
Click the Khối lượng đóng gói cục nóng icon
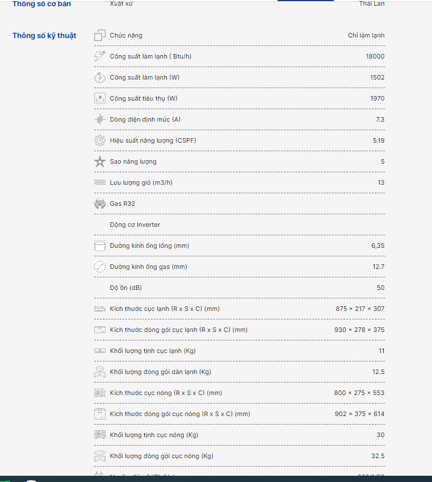point(100,456)
